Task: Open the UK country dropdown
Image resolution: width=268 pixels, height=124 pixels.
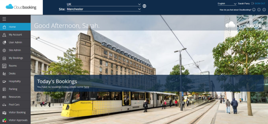Action: pyautogui.click(x=103, y=4)
